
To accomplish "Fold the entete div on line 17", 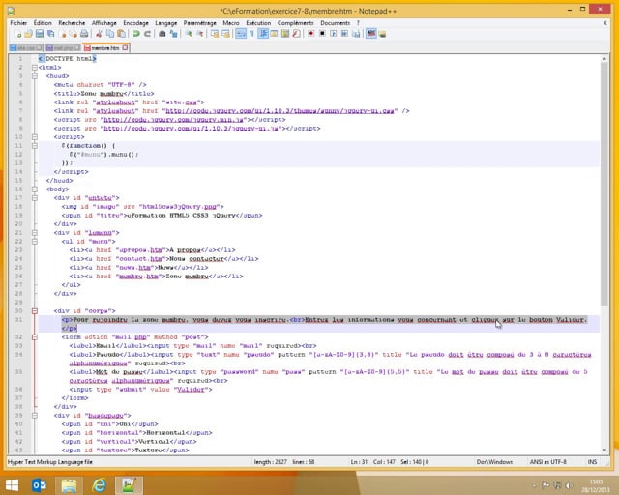I will click(x=35, y=198).
